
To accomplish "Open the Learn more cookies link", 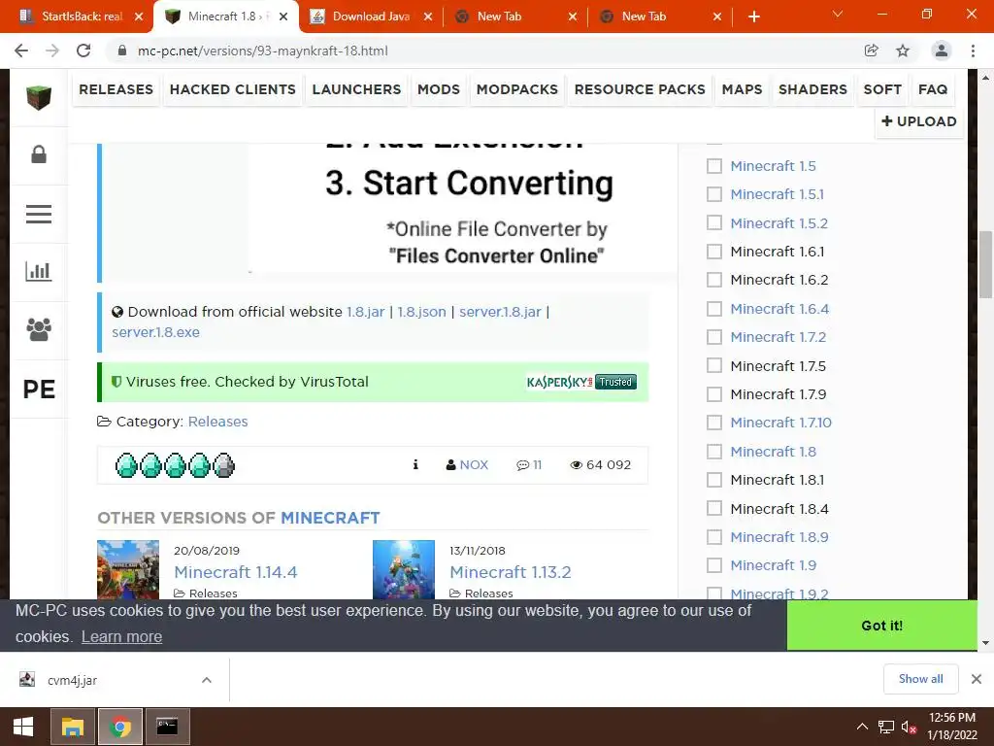I will (x=121, y=636).
